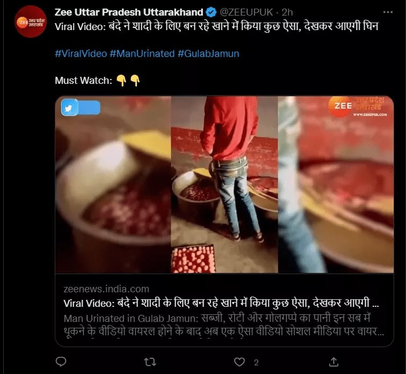The height and width of the screenshot is (374, 406).
Task: Like the tweet with the heart icon
Action: [x=240, y=362]
